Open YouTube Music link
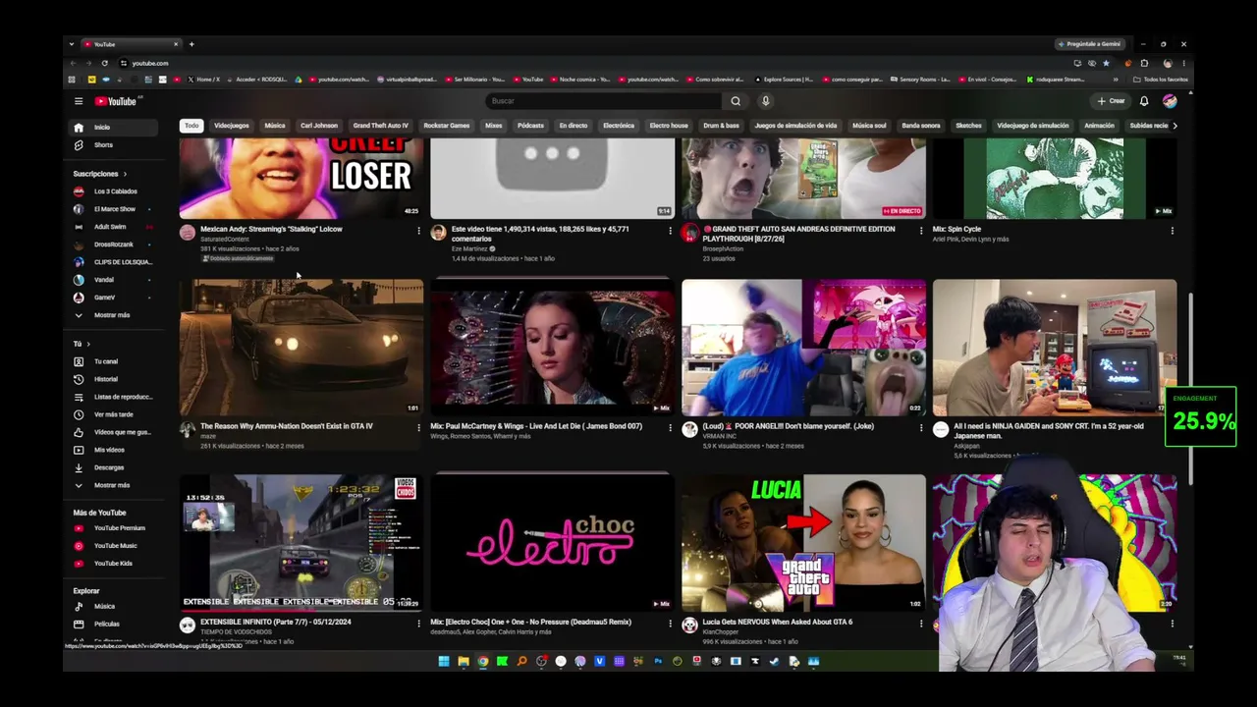Screen dimensions: 1257x707 pyautogui.click(x=114, y=546)
